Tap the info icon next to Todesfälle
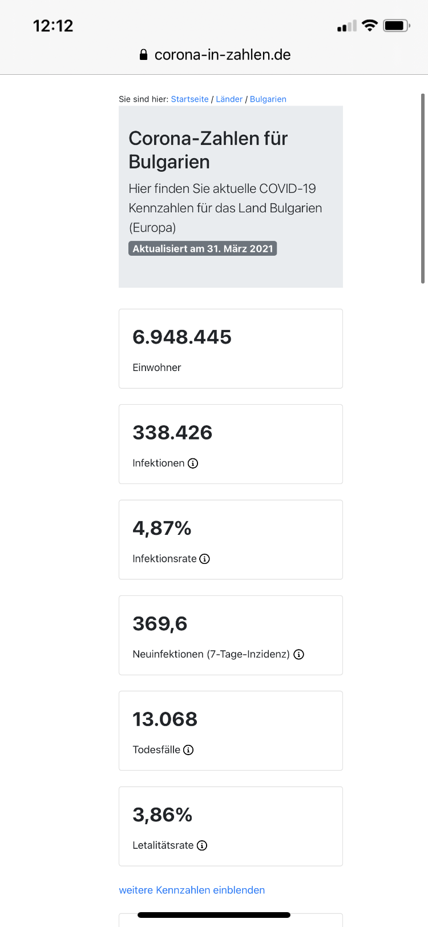This screenshot has height=927, width=428. (x=188, y=750)
